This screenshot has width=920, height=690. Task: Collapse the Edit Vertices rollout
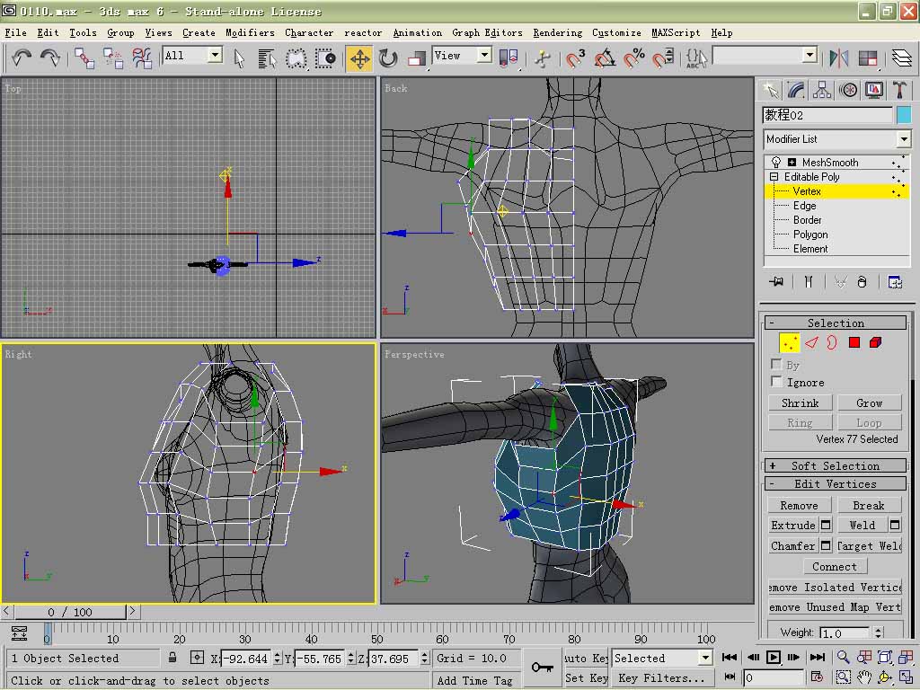[836, 484]
